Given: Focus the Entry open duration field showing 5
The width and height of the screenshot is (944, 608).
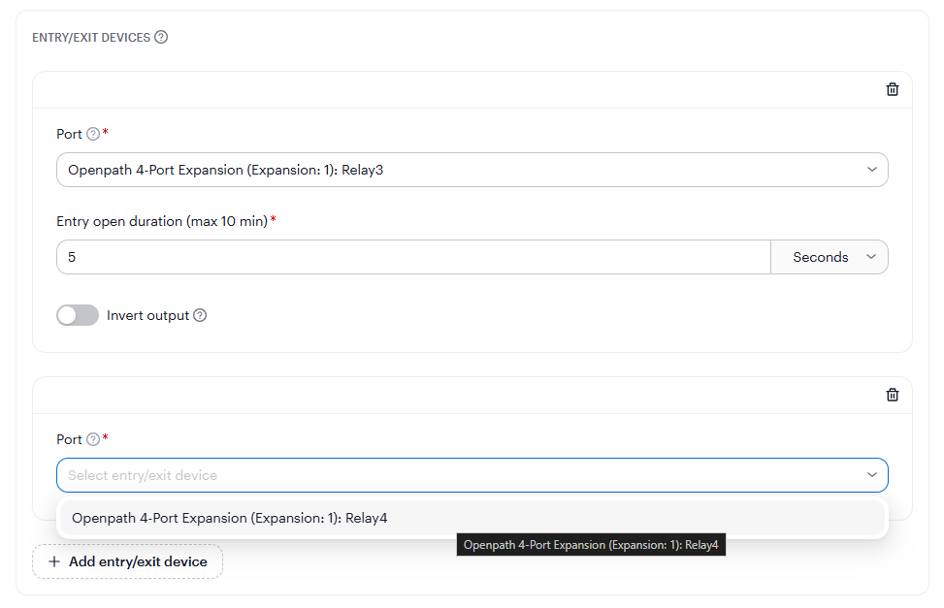Looking at the screenshot, I should (413, 257).
